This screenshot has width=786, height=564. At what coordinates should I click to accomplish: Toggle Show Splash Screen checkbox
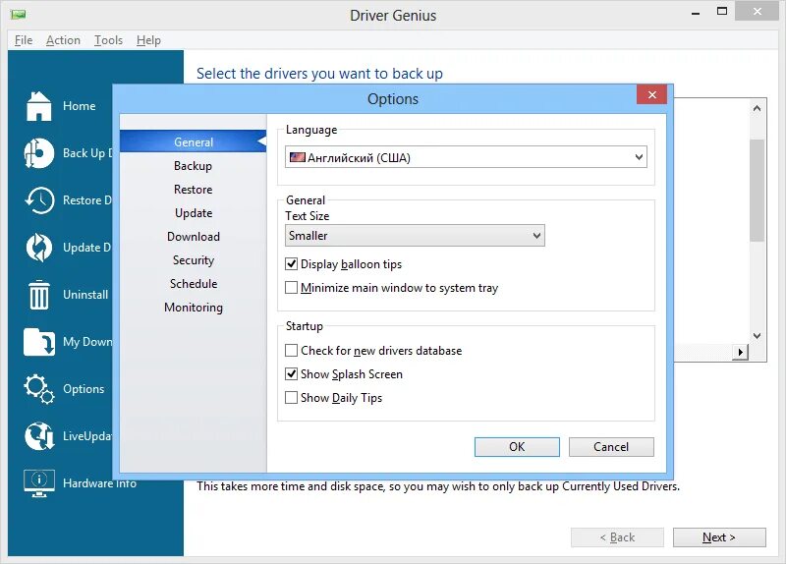coord(291,373)
